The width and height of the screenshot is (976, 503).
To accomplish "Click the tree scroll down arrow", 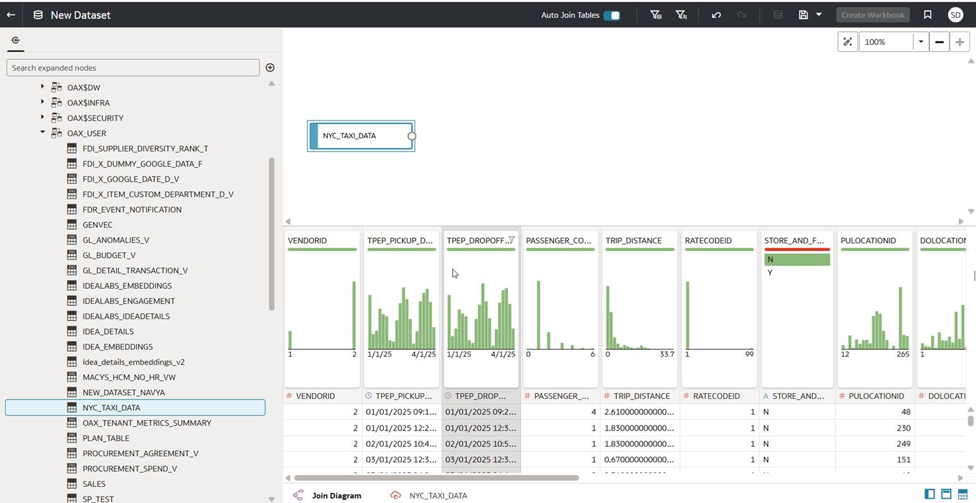I will [x=271, y=499].
